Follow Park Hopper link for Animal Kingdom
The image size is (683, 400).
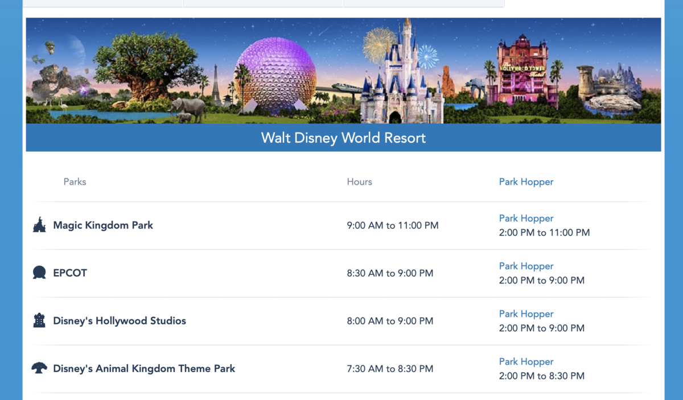[526, 361]
